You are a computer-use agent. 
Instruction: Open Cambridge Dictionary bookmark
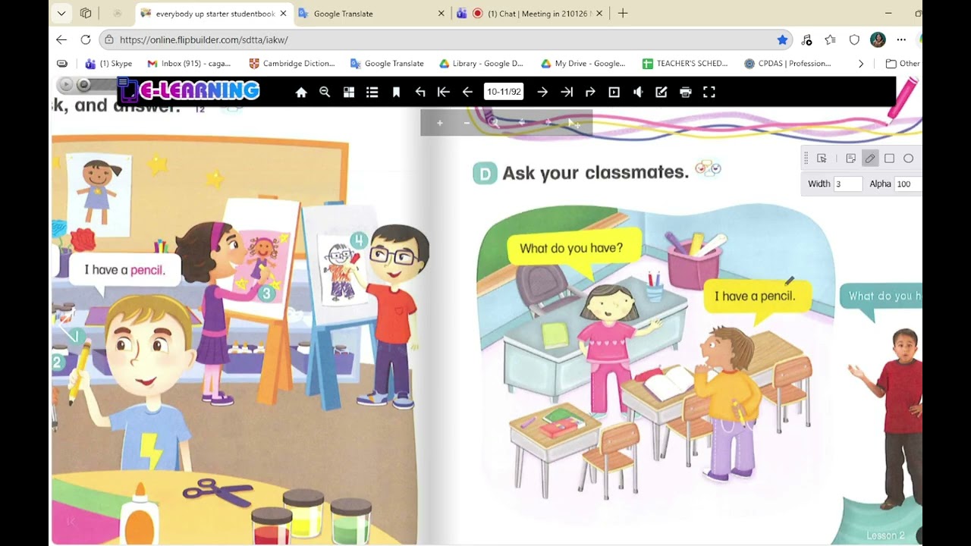pyautogui.click(x=292, y=64)
